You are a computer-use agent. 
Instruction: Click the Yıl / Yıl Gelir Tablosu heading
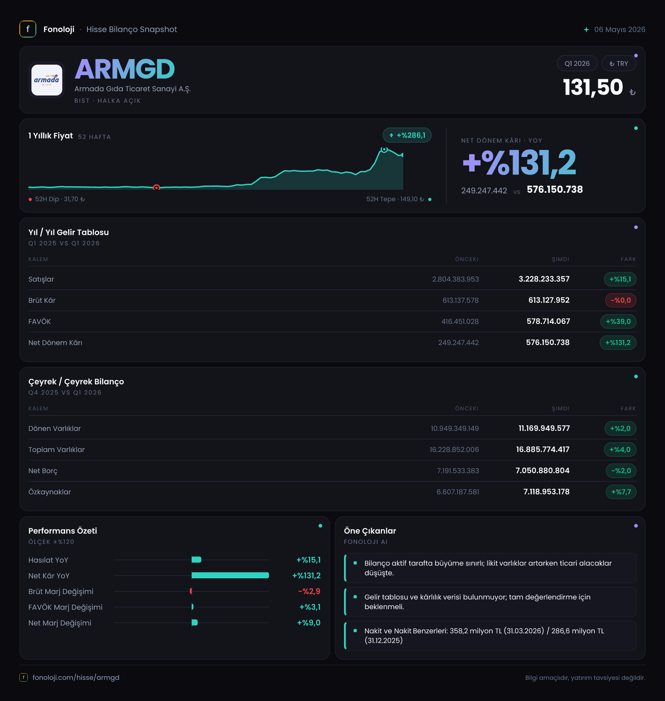point(68,232)
